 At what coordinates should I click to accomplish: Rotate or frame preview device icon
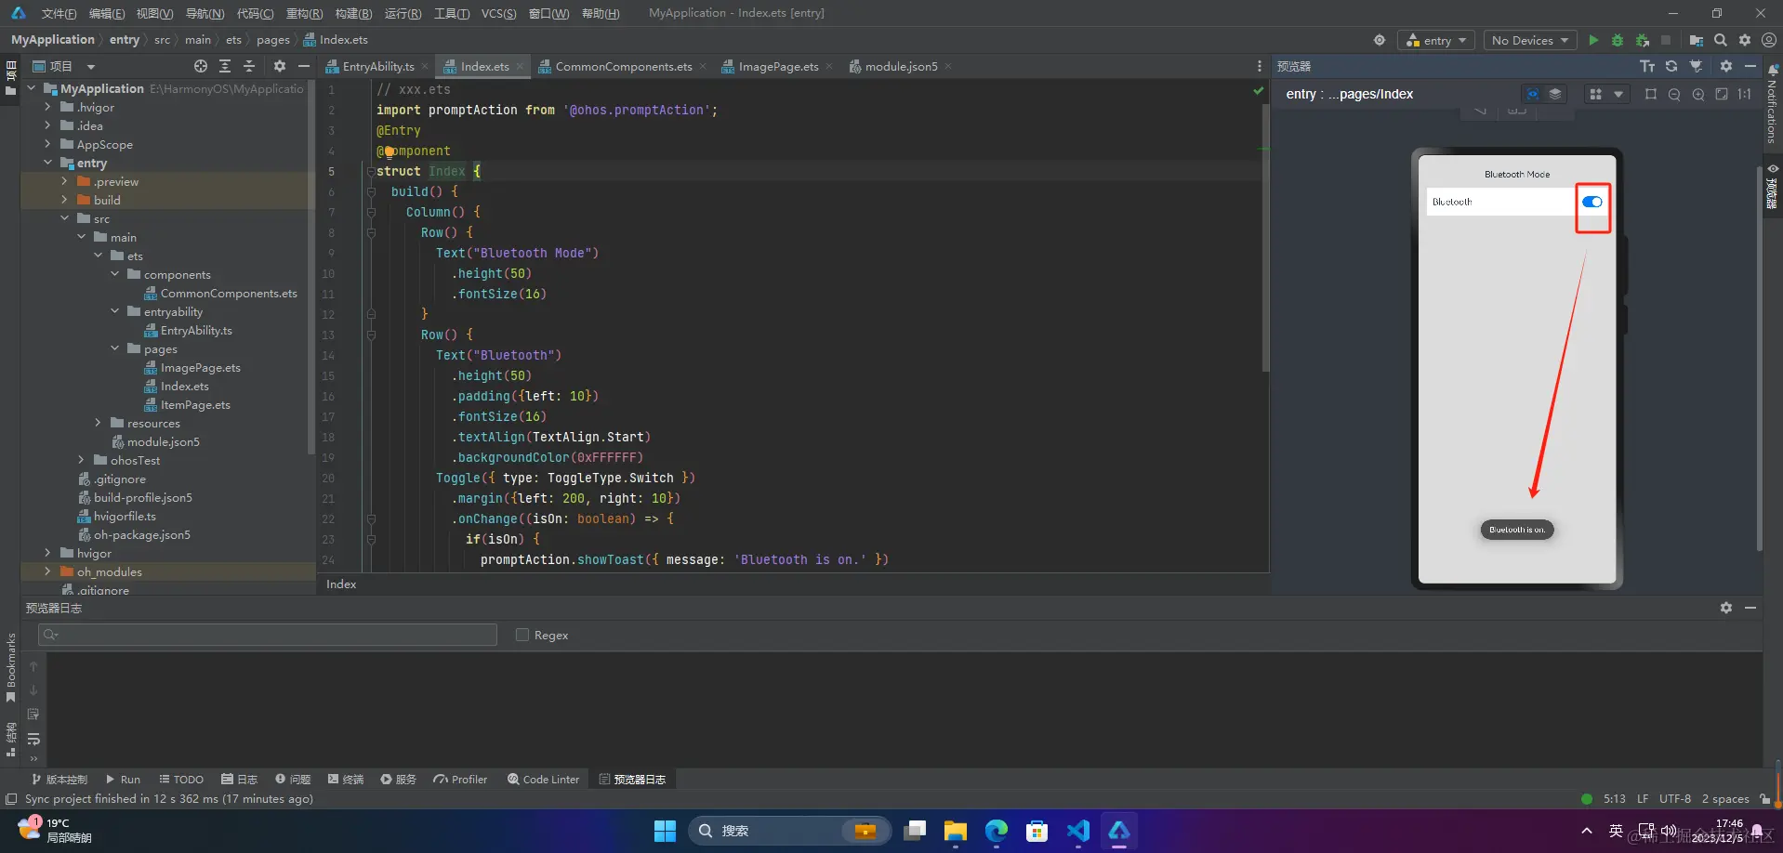pos(1651,94)
